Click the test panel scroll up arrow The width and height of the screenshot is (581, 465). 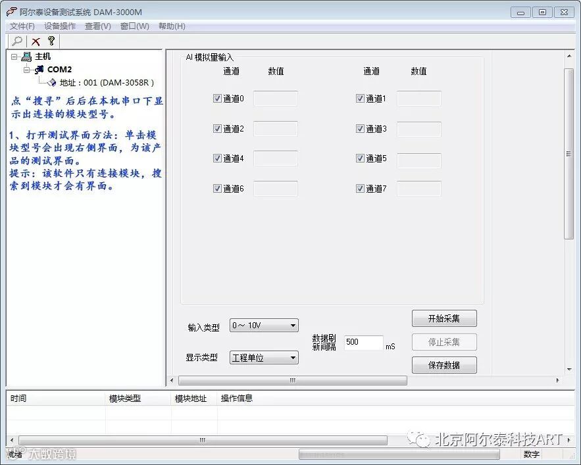click(x=568, y=57)
